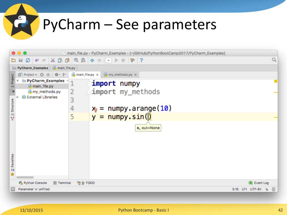
Task: Click the Find magnifier icon
Action: coord(76,60)
